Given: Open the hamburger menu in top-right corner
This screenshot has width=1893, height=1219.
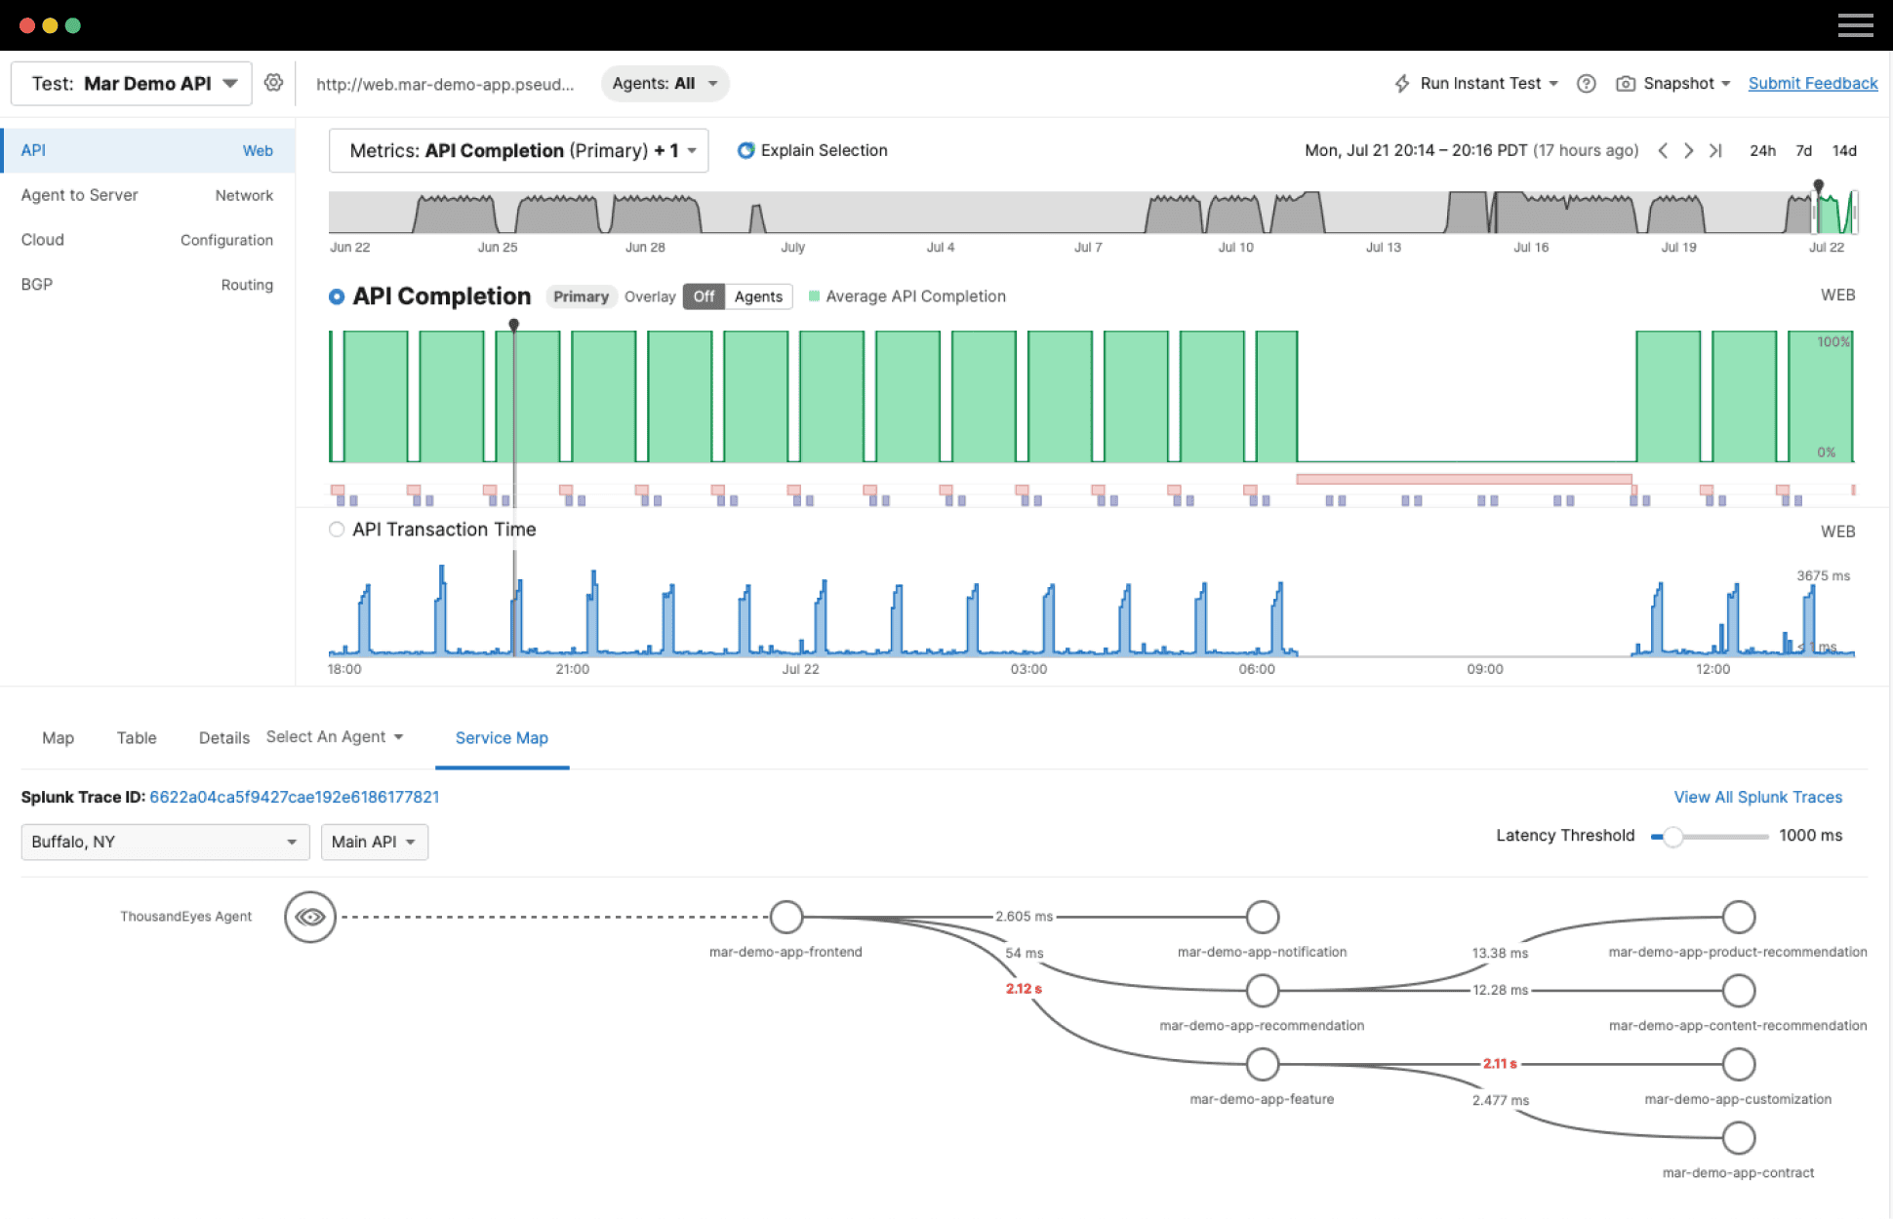Looking at the screenshot, I should (1856, 24).
